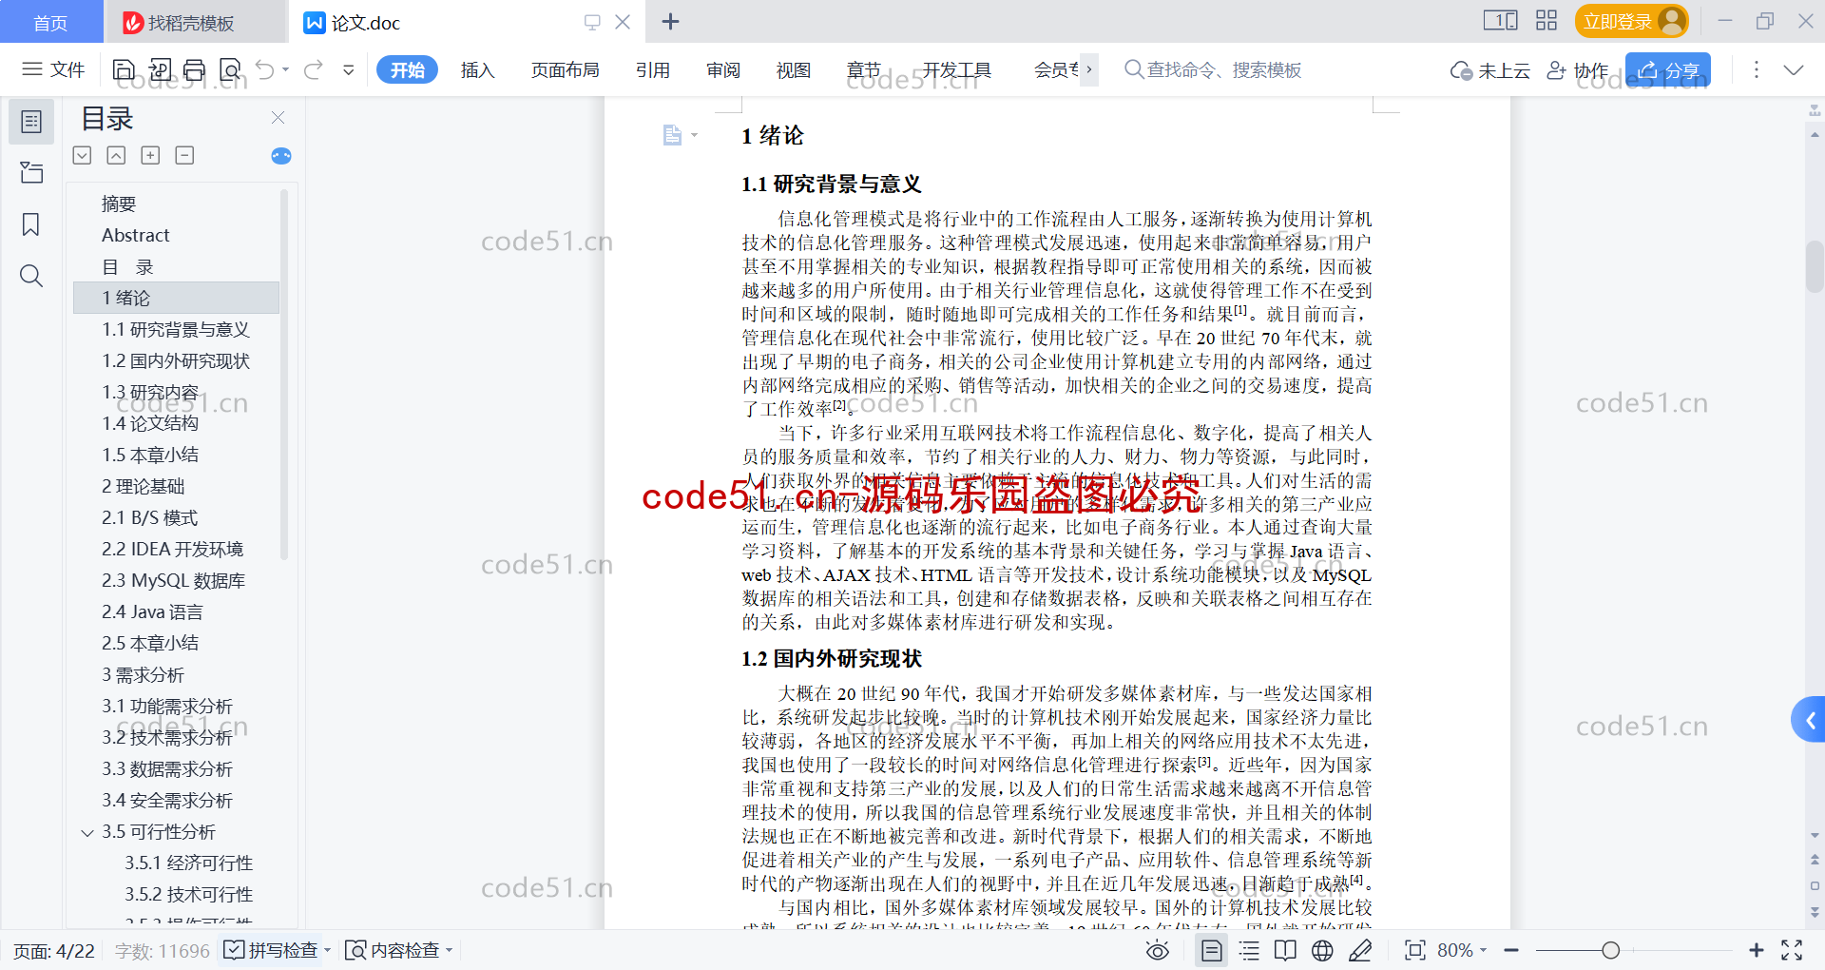Open the 文件 menu

[54, 69]
